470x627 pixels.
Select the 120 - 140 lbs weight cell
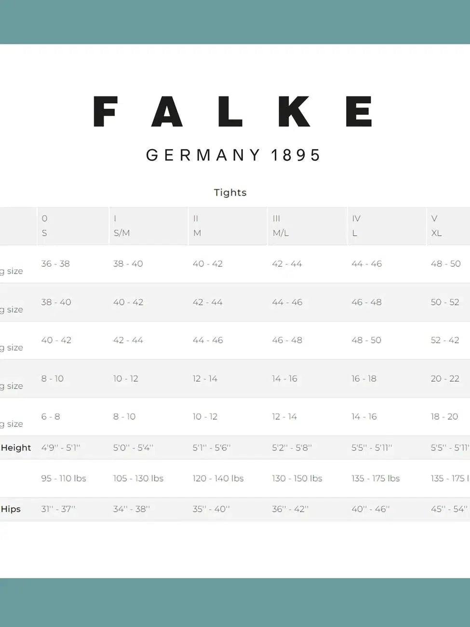(218, 478)
